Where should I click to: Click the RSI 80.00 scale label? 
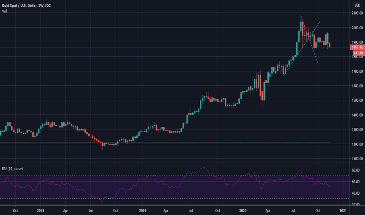pyautogui.click(x=356, y=170)
